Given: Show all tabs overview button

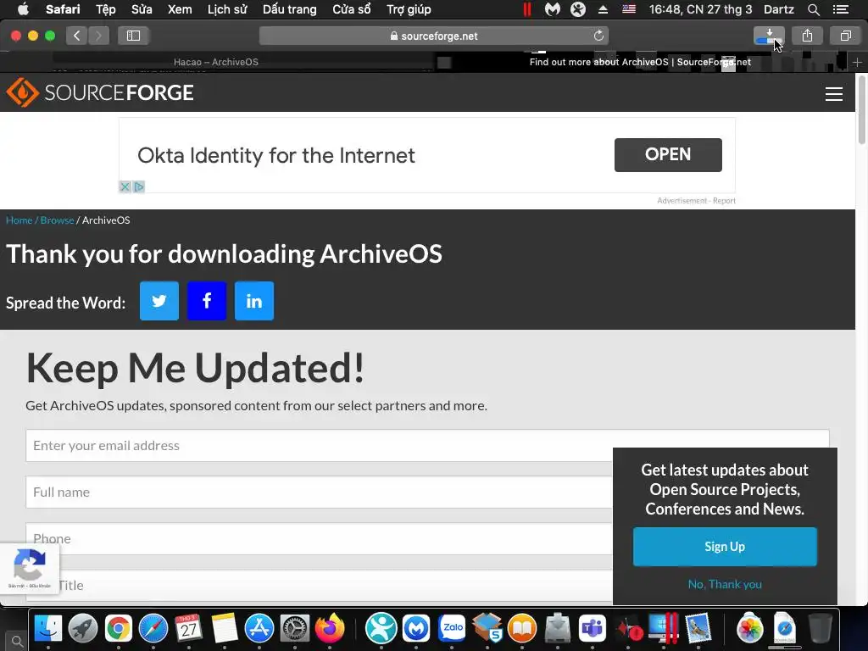Looking at the screenshot, I should pos(845,36).
